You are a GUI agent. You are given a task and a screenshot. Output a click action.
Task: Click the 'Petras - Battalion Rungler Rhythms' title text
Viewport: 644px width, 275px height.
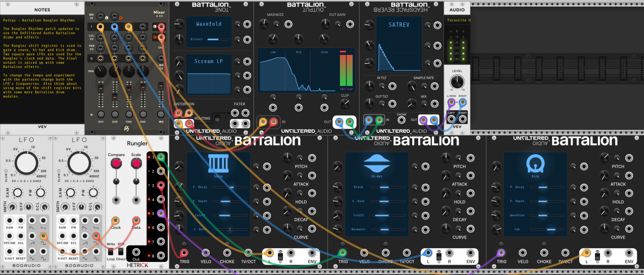39,20
